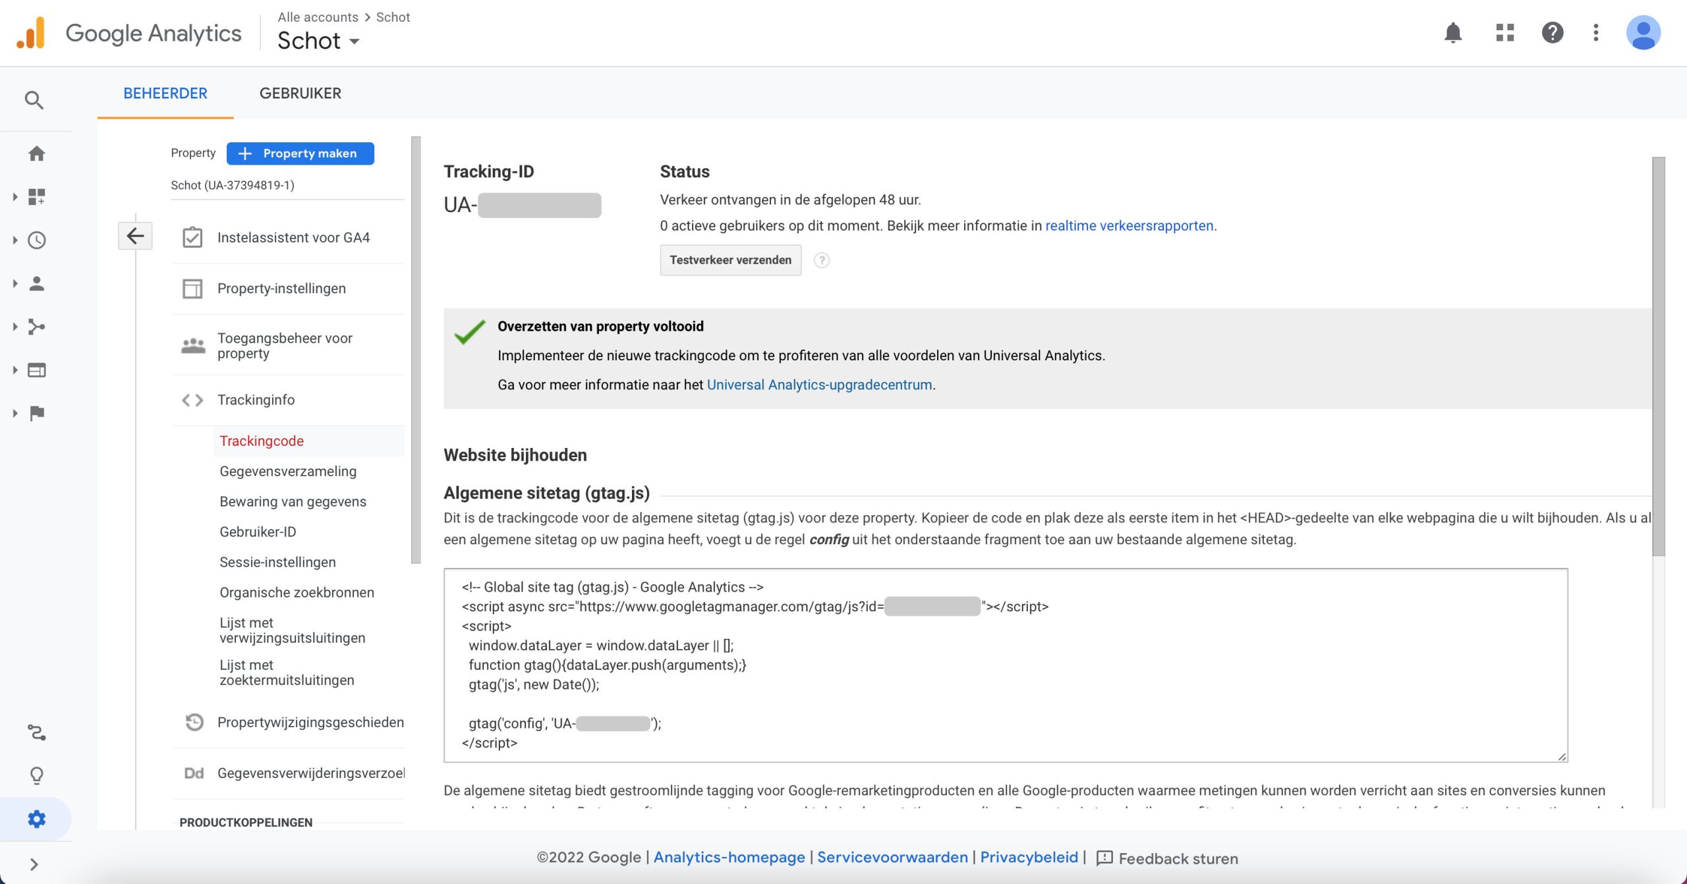Image resolution: width=1687 pixels, height=884 pixels.
Task: Click the Property maken button
Action: [x=300, y=153]
